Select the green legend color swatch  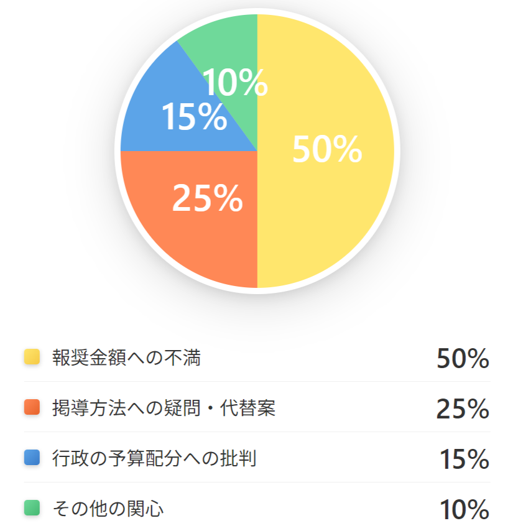coord(32,507)
